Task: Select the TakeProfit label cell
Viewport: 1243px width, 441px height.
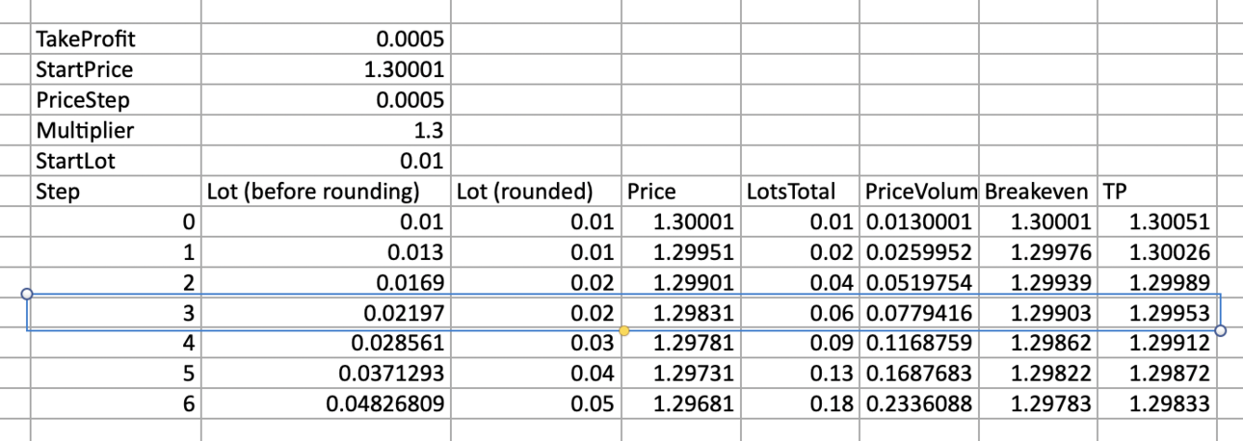Action: point(114,39)
